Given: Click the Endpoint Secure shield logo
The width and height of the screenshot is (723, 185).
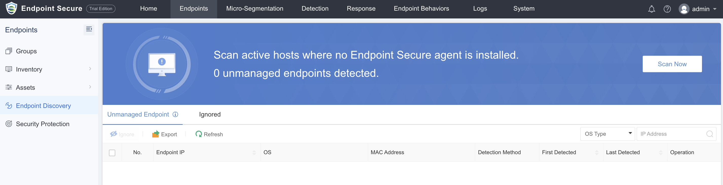Looking at the screenshot, I should point(11,8).
